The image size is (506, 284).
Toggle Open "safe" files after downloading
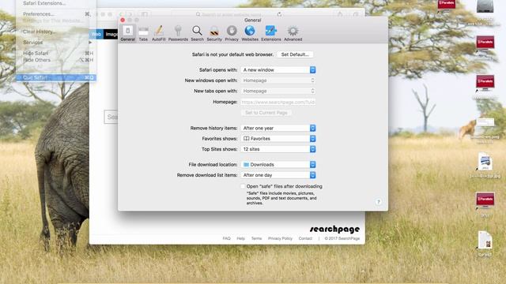pyautogui.click(x=243, y=186)
